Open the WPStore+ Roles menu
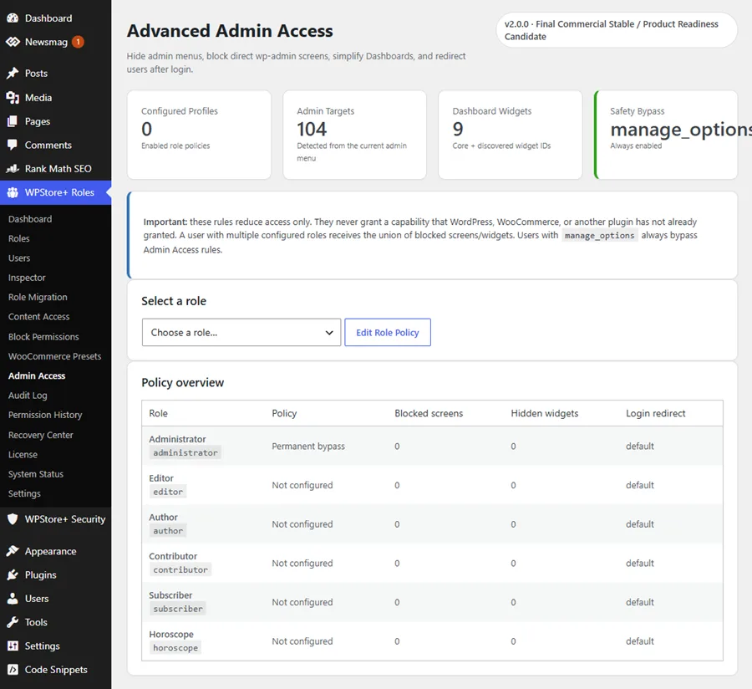Image resolution: width=752 pixels, height=689 pixels. (56, 192)
